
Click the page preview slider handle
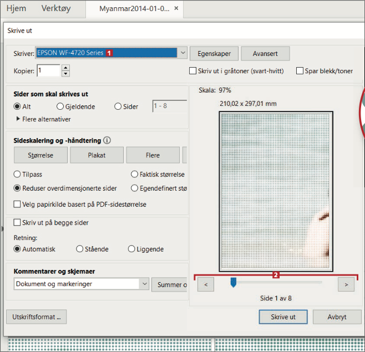234,283
